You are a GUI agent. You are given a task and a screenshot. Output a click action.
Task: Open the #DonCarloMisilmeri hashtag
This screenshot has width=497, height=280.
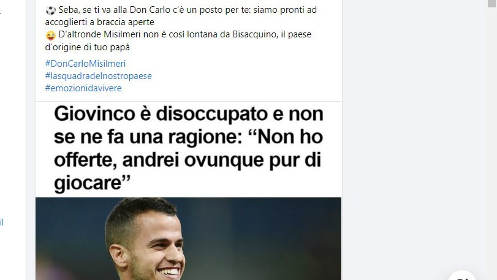click(x=85, y=64)
